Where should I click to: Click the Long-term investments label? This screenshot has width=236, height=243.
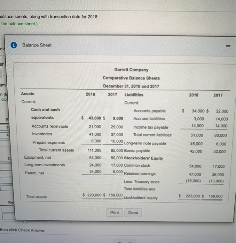(x=45, y=165)
